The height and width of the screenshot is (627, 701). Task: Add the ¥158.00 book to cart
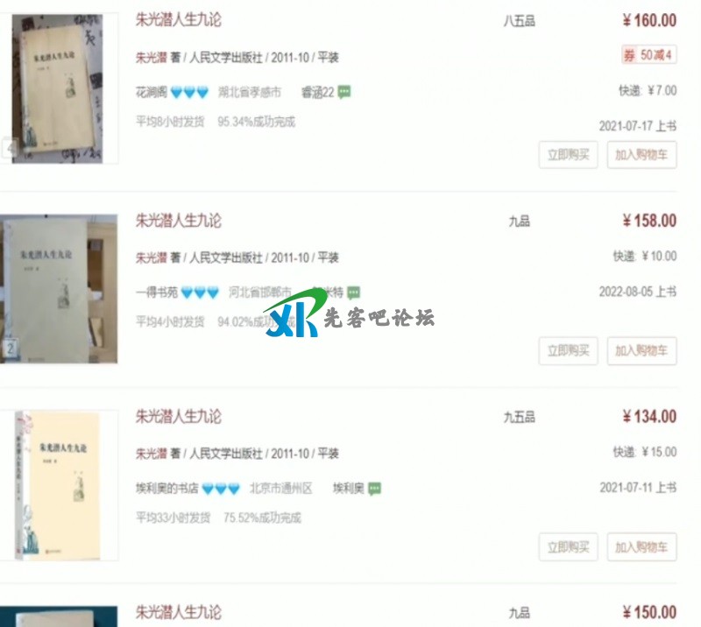(641, 351)
